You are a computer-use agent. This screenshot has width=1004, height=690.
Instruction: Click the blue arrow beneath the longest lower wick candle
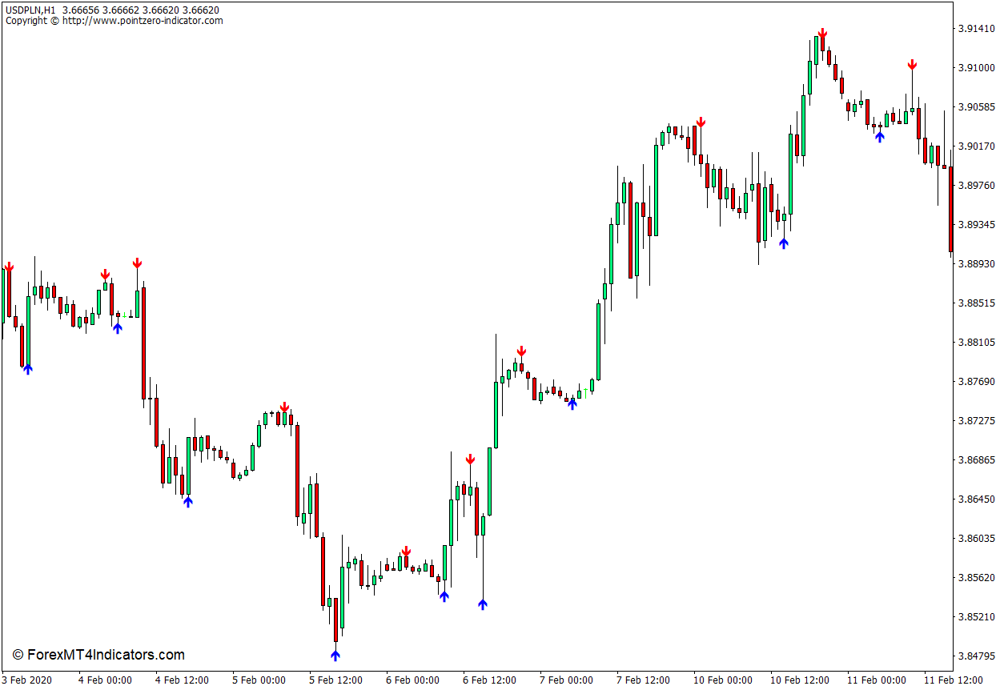click(482, 604)
